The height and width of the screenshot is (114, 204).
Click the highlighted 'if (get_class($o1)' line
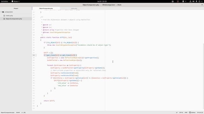pos(60,55)
